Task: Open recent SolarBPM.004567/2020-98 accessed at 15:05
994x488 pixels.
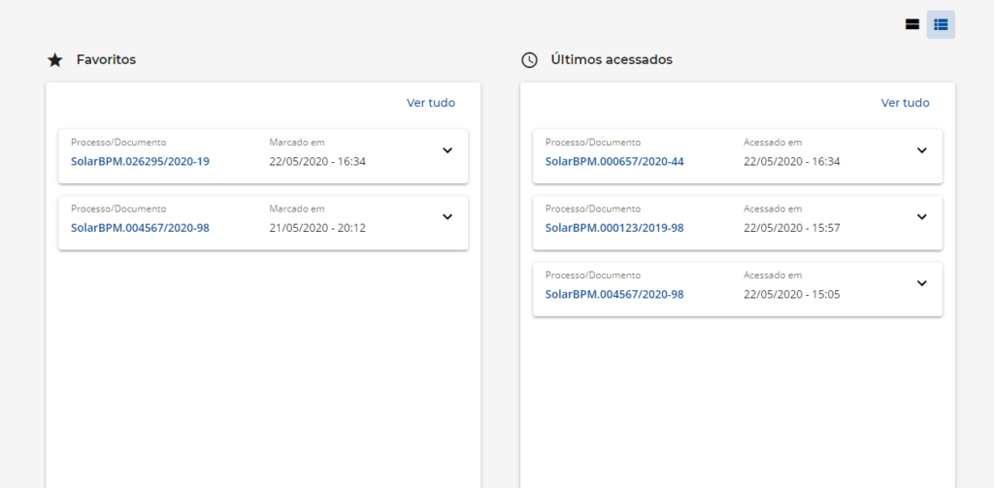Action: 614,295
